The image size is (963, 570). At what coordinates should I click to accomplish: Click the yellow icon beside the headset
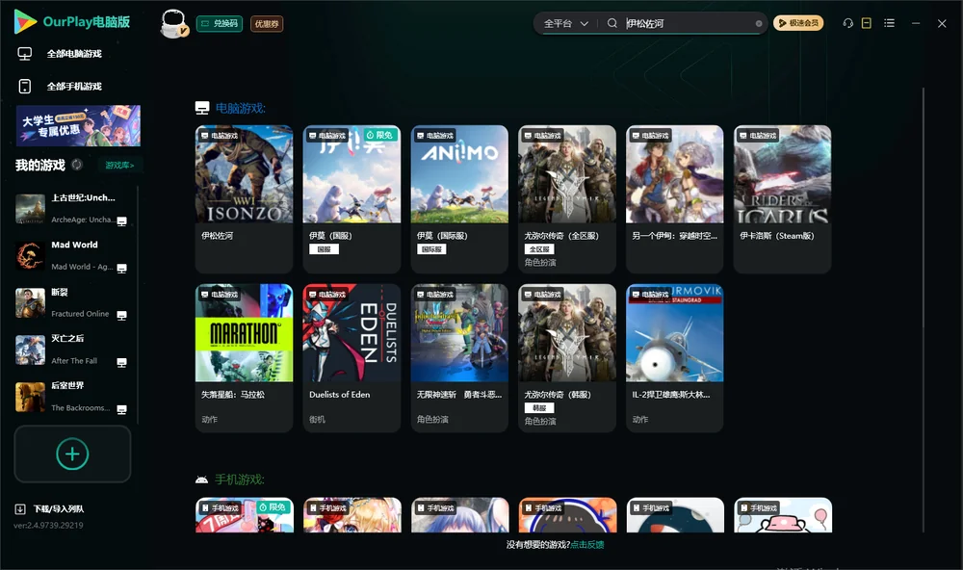click(866, 23)
